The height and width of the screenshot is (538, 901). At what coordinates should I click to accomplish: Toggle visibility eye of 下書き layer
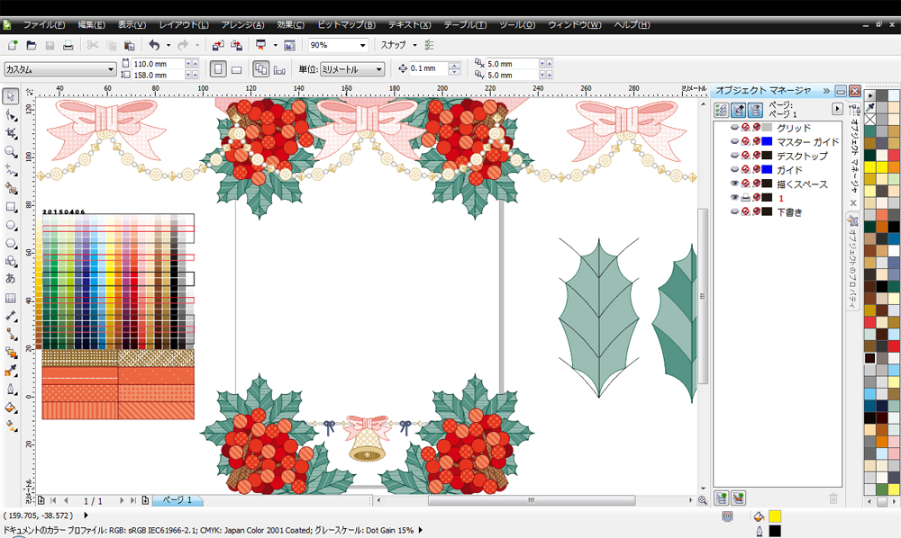734,212
